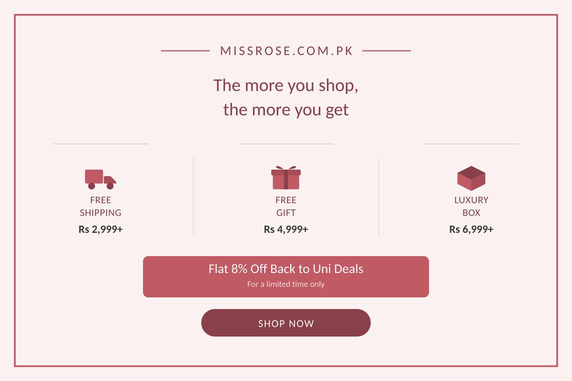Click the horizontal line right of MISSROSE.COM.PK
Image resolution: width=572 pixels, height=381 pixels.
coord(387,51)
